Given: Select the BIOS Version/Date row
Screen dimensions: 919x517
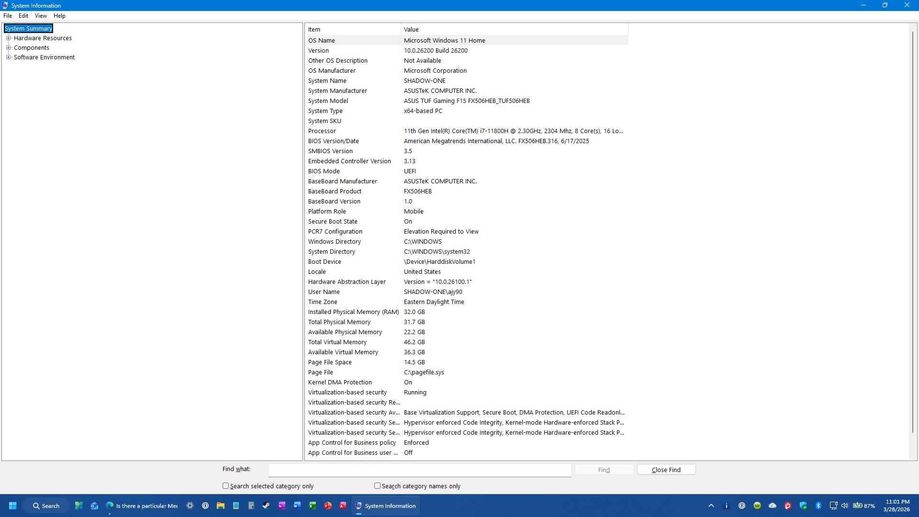Looking at the screenshot, I should coord(467,141).
